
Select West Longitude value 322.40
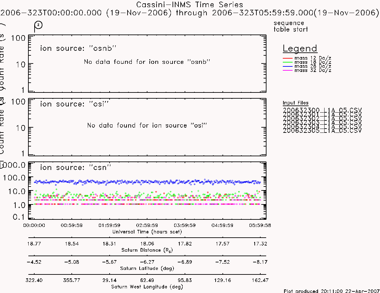34,280
